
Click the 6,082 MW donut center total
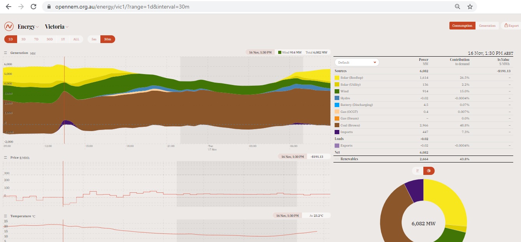click(x=423, y=224)
